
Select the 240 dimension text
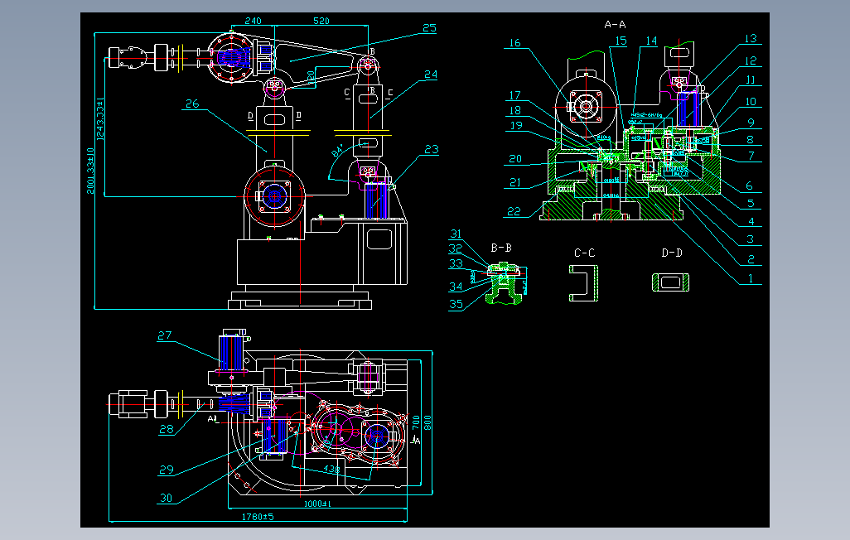click(254, 21)
